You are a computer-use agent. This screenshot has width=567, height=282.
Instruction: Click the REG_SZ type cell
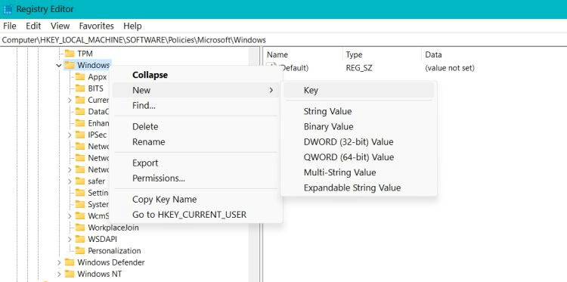(358, 68)
